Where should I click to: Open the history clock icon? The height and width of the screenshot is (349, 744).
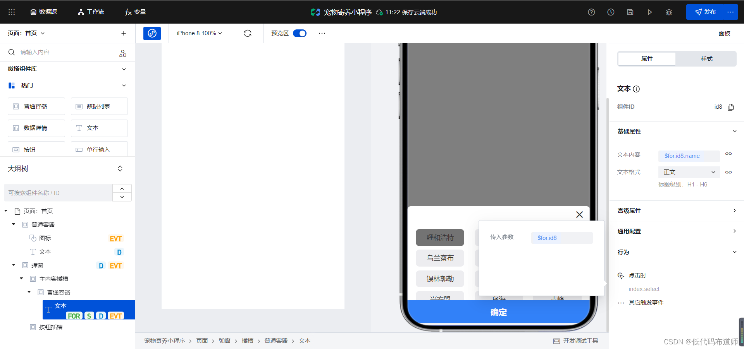click(x=611, y=12)
